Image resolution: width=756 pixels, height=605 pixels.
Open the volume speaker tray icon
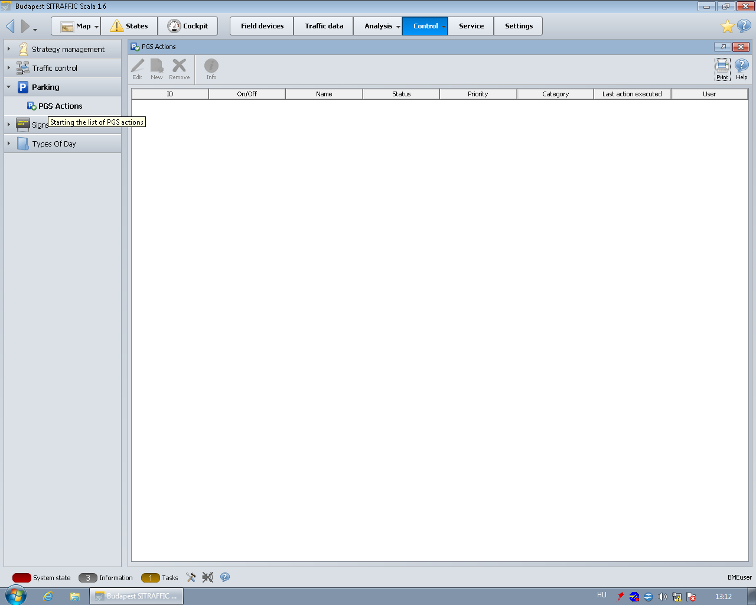(x=662, y=597)
